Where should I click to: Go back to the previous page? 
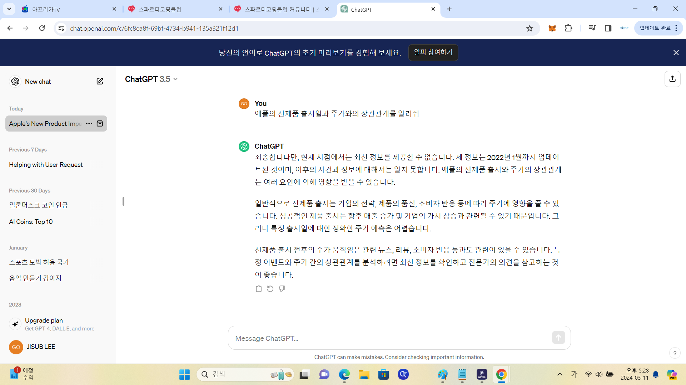[x=10, y=28]
